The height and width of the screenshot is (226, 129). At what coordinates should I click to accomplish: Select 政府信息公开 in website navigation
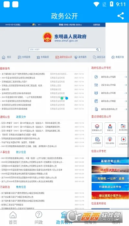64,57
